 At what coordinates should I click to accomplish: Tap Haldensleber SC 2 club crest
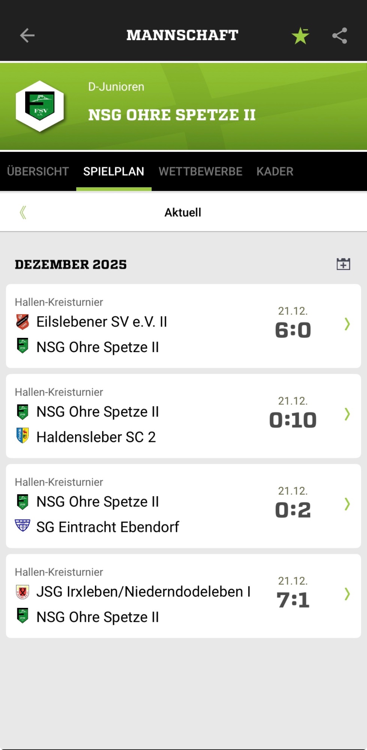23,436
